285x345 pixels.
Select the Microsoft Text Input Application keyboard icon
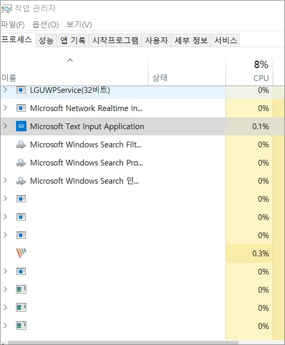(21, 126)
